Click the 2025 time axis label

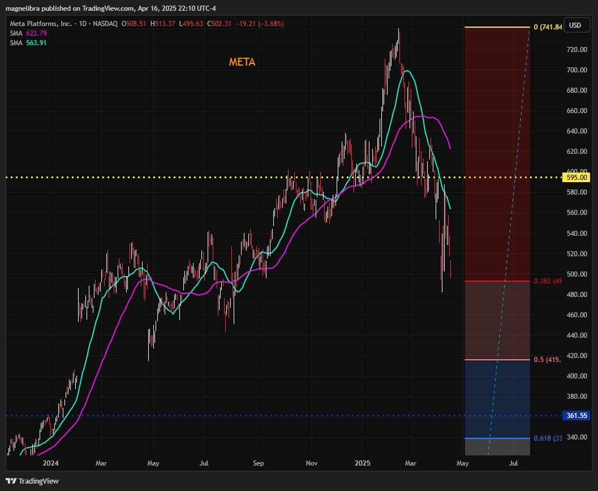tap(362, 463)
